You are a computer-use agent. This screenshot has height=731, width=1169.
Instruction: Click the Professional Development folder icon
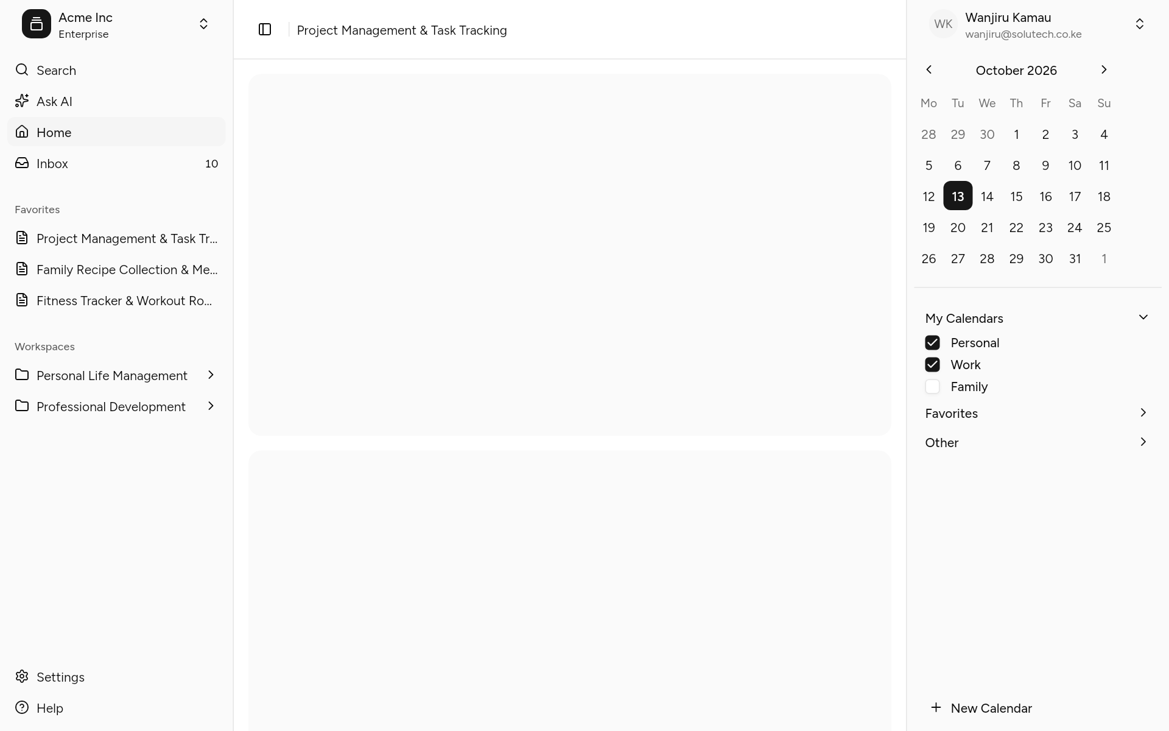pos(22,406)
